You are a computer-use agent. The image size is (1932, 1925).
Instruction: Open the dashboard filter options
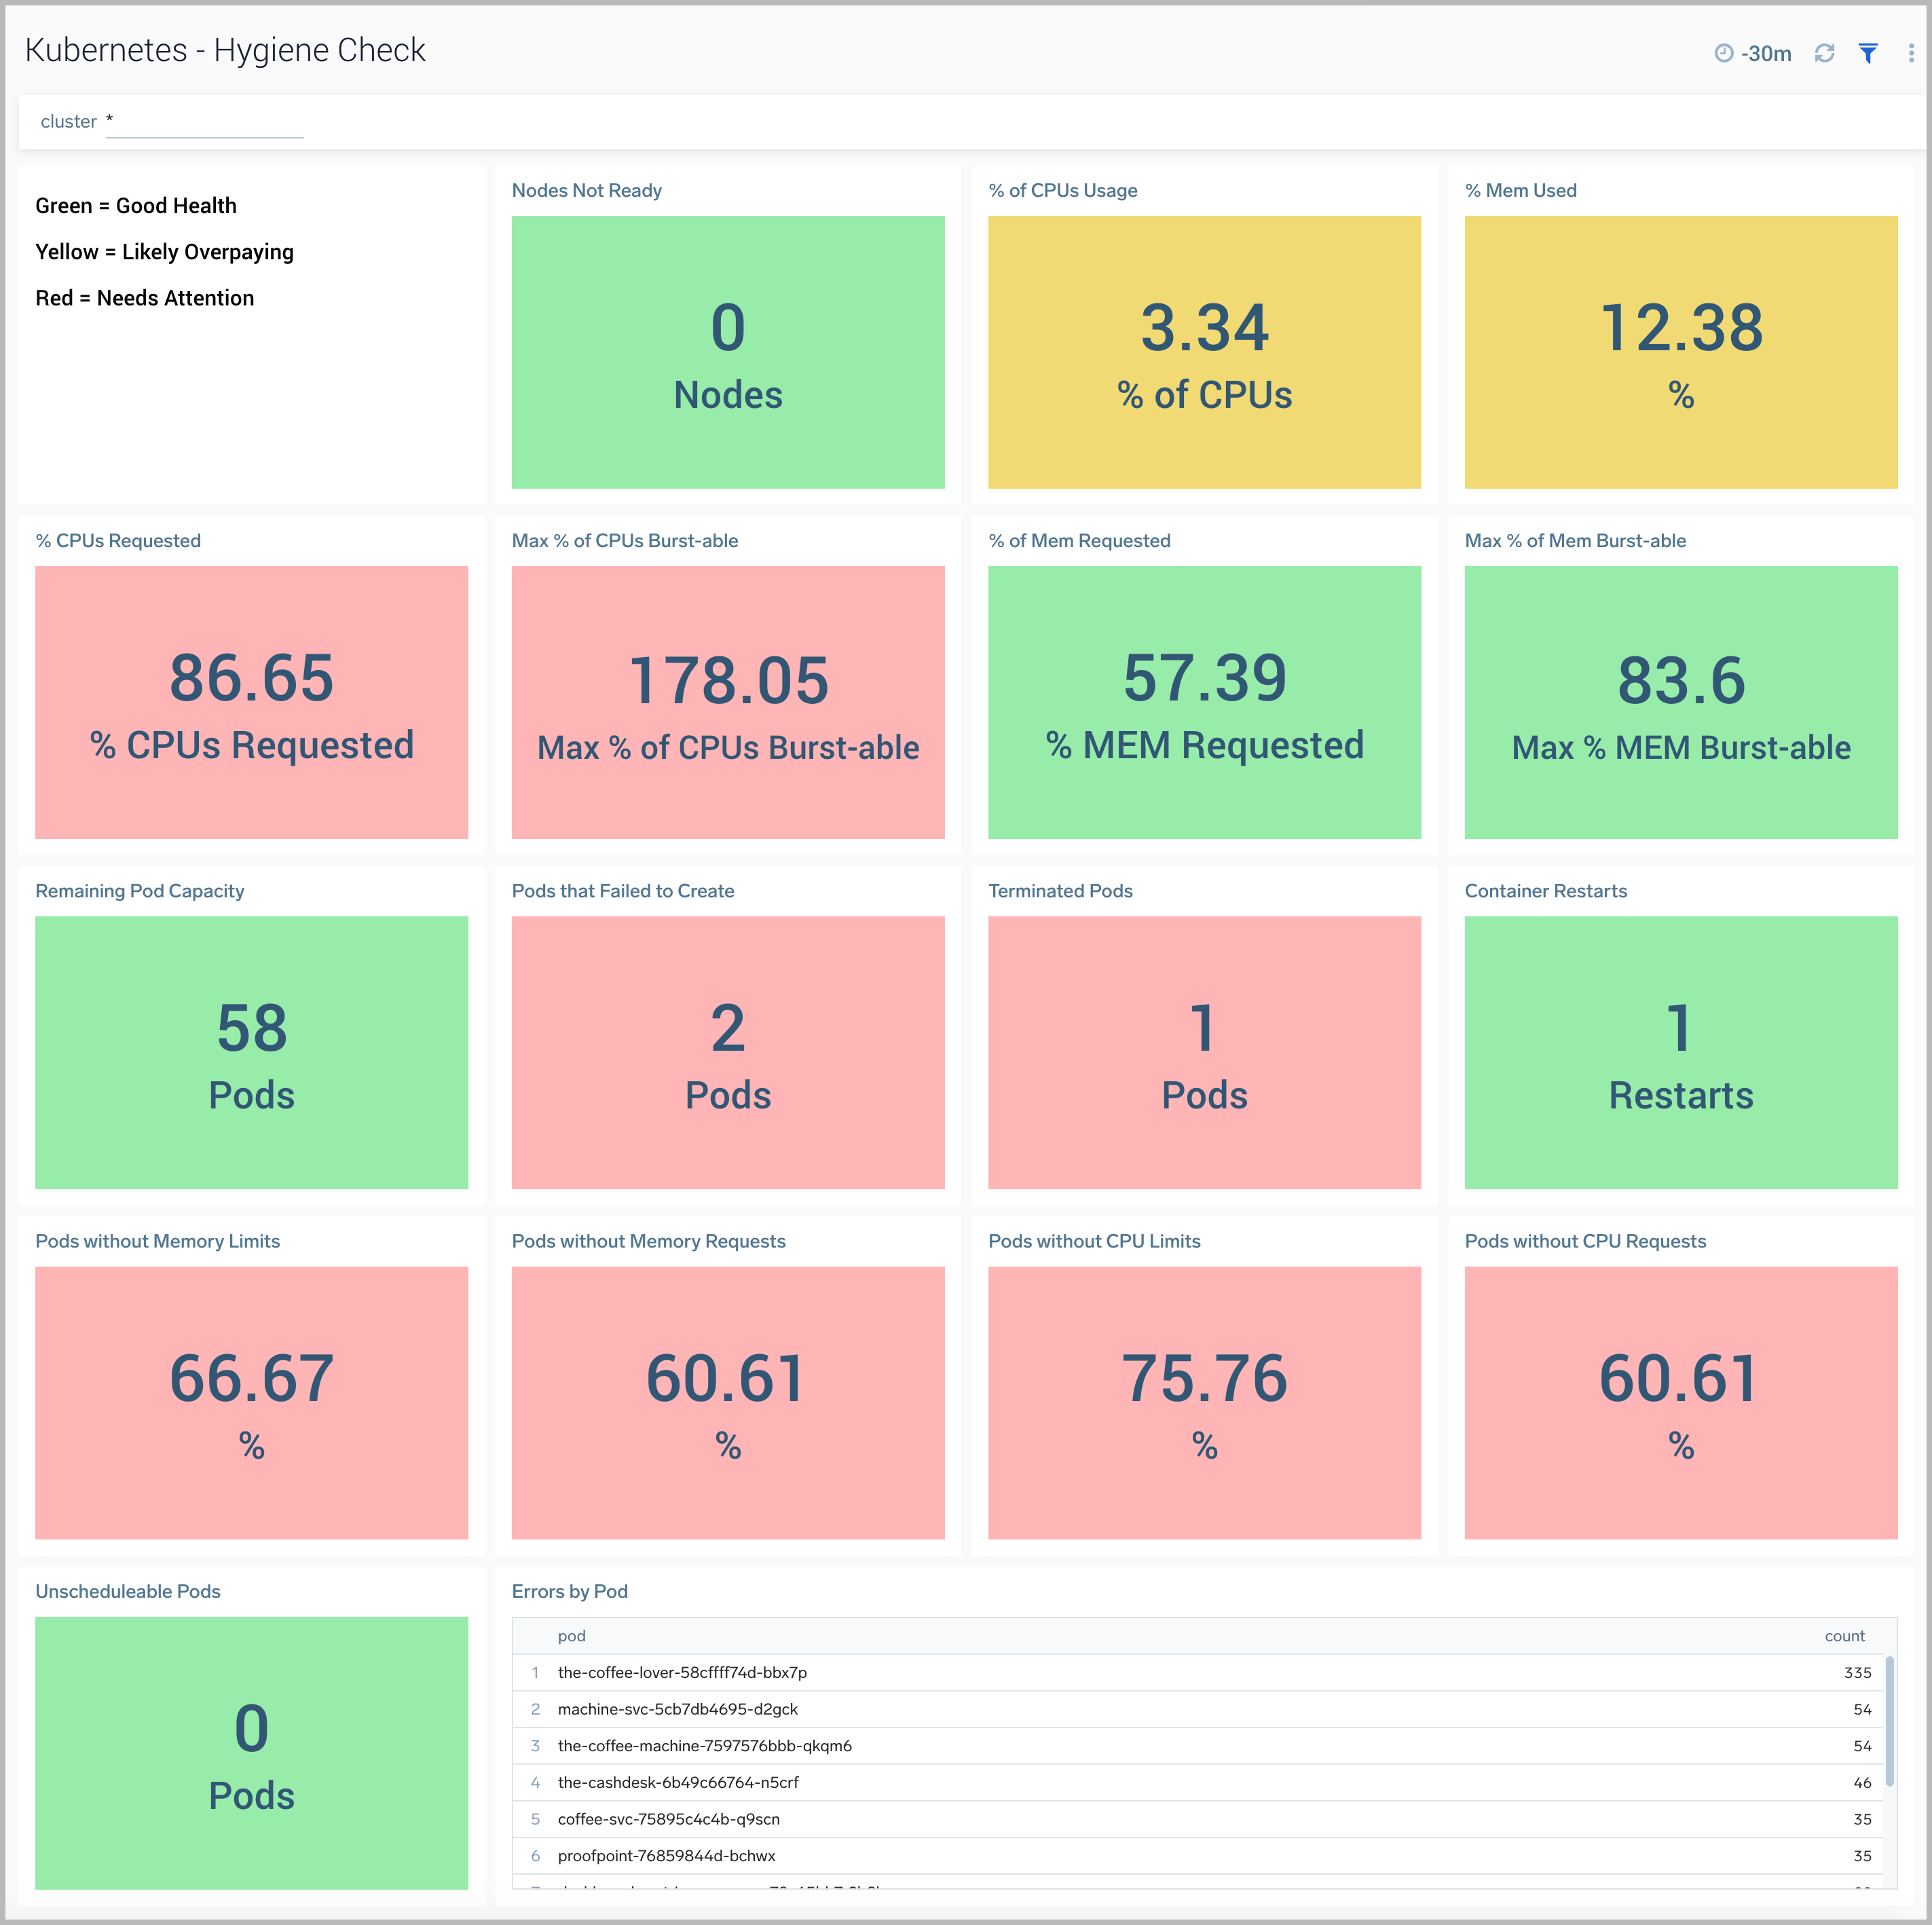[1869, 52]
